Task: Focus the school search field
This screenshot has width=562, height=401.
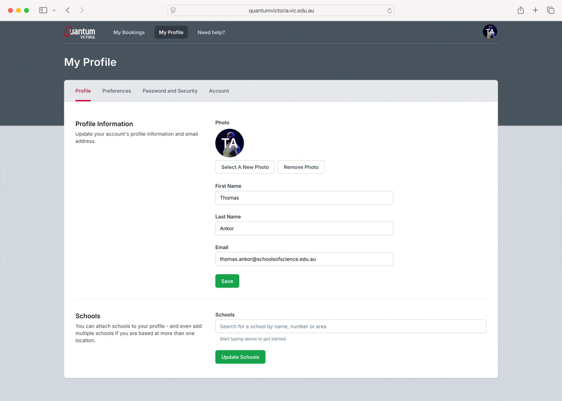Action: [x=351, y=326]
